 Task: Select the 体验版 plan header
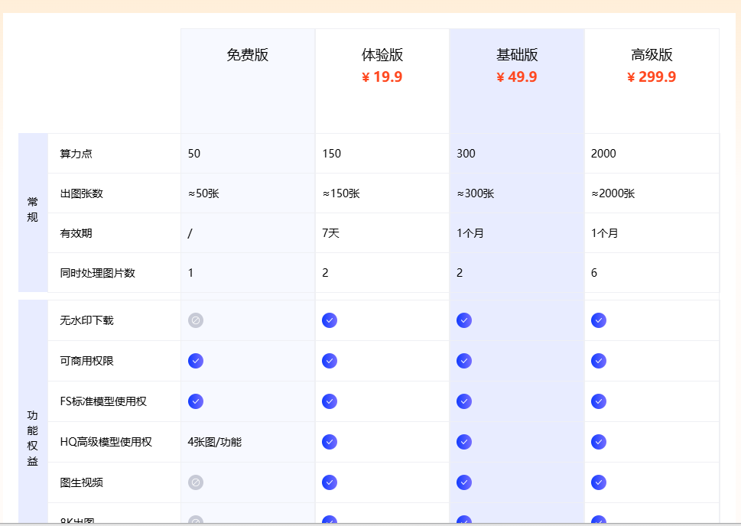click(x=382, y=55)
